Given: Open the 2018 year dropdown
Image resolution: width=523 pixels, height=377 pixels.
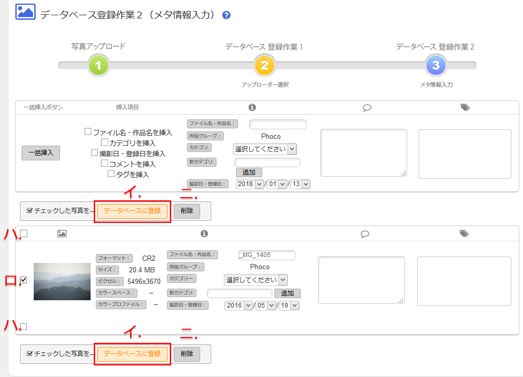Looking at the screenshot, I should [x=250, y=184].
